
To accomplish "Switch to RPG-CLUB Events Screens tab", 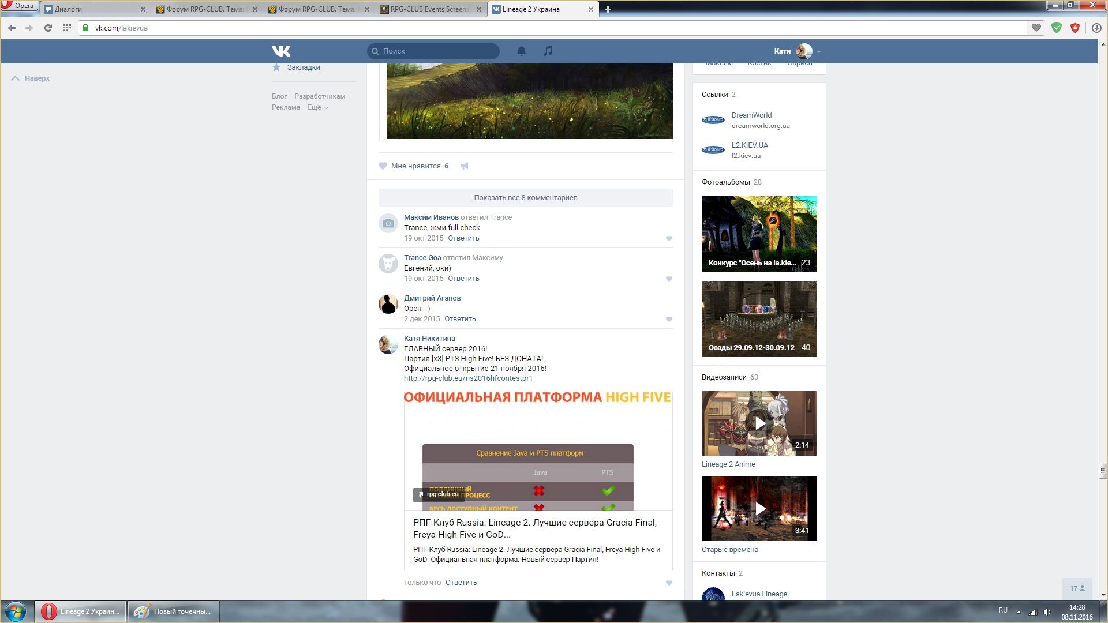I will pyautogui.click(x=429, y=9).
